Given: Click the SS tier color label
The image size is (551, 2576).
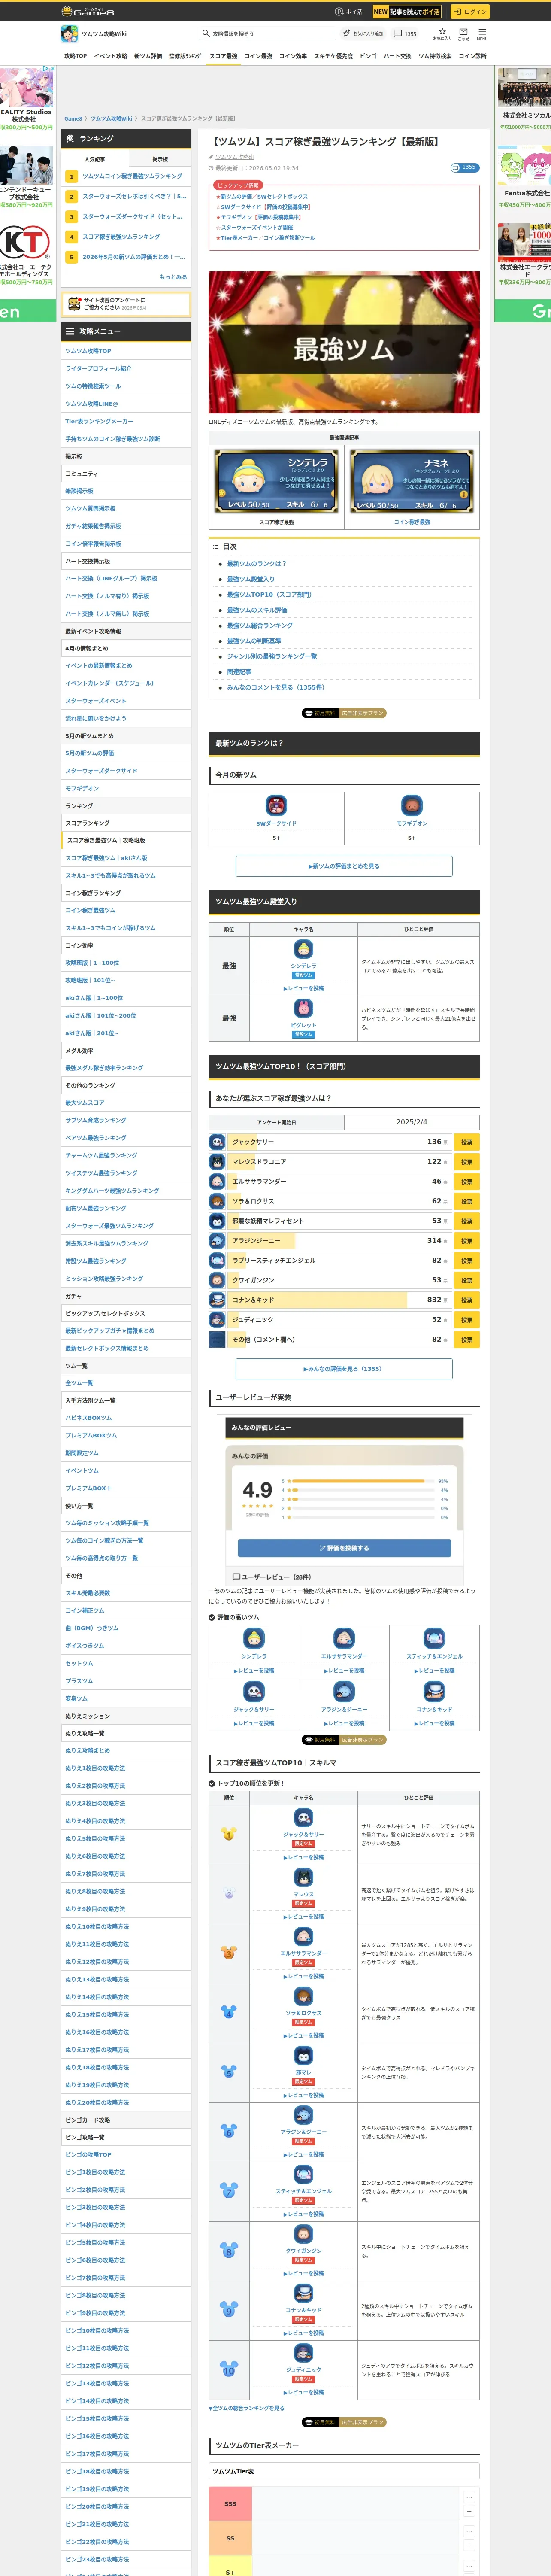Looking at the screenshot, I should 230,2538.
